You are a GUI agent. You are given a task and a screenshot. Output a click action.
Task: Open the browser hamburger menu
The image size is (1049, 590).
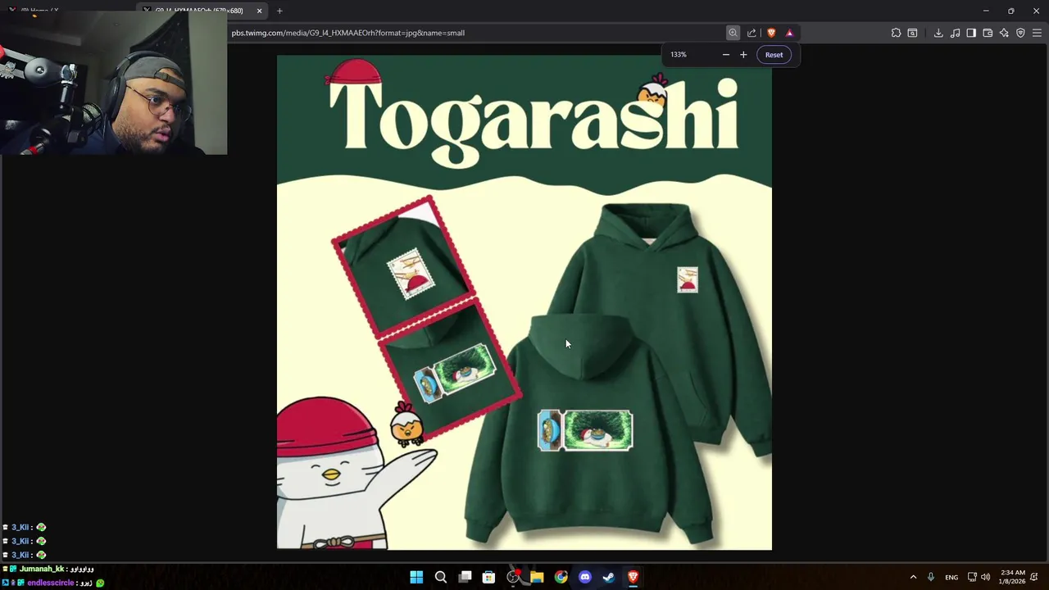1037,33
